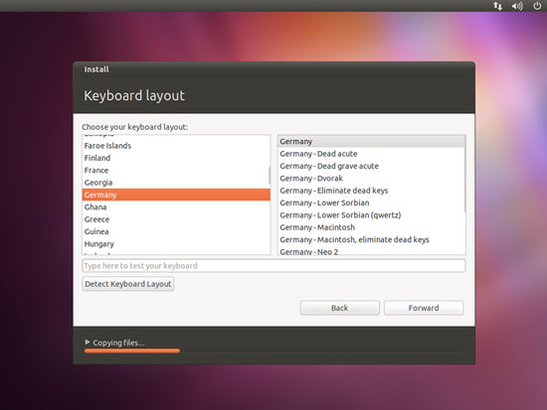Image resolution: width=547 pixels, height=410 pixels.
Task: Choose Germany - Macintosh, eliminate dead keys
Action: click(371, 239)
